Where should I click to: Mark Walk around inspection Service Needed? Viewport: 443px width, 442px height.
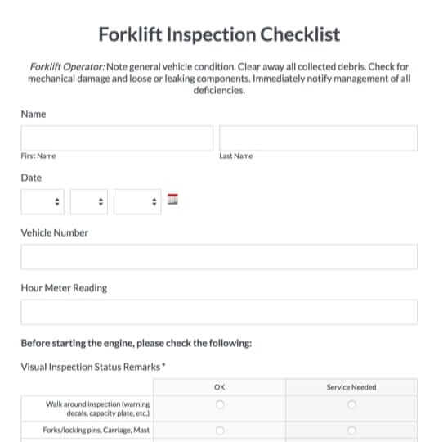click(x=351, y=404)
